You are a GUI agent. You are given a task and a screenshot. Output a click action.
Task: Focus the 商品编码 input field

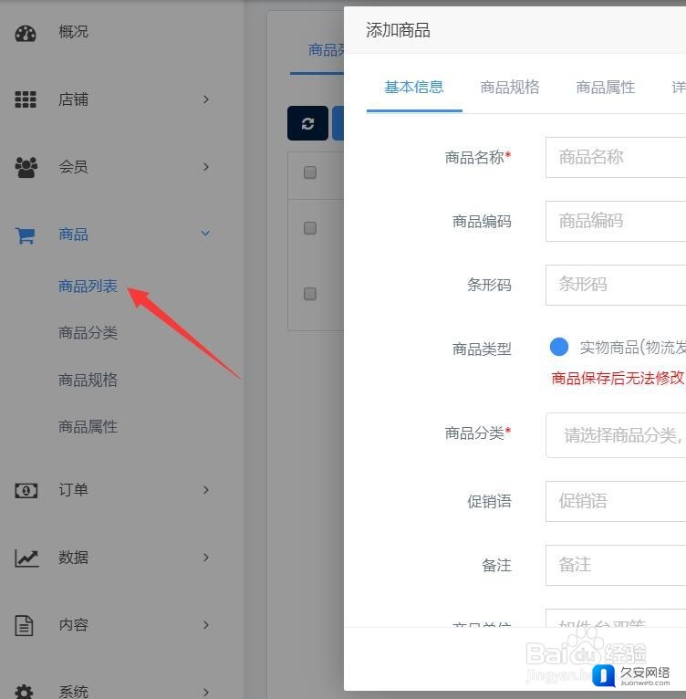[x=616, y=221]
